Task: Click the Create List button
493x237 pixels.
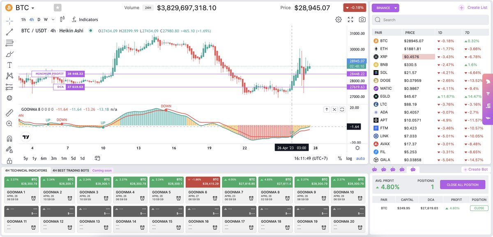Action: 473,7
